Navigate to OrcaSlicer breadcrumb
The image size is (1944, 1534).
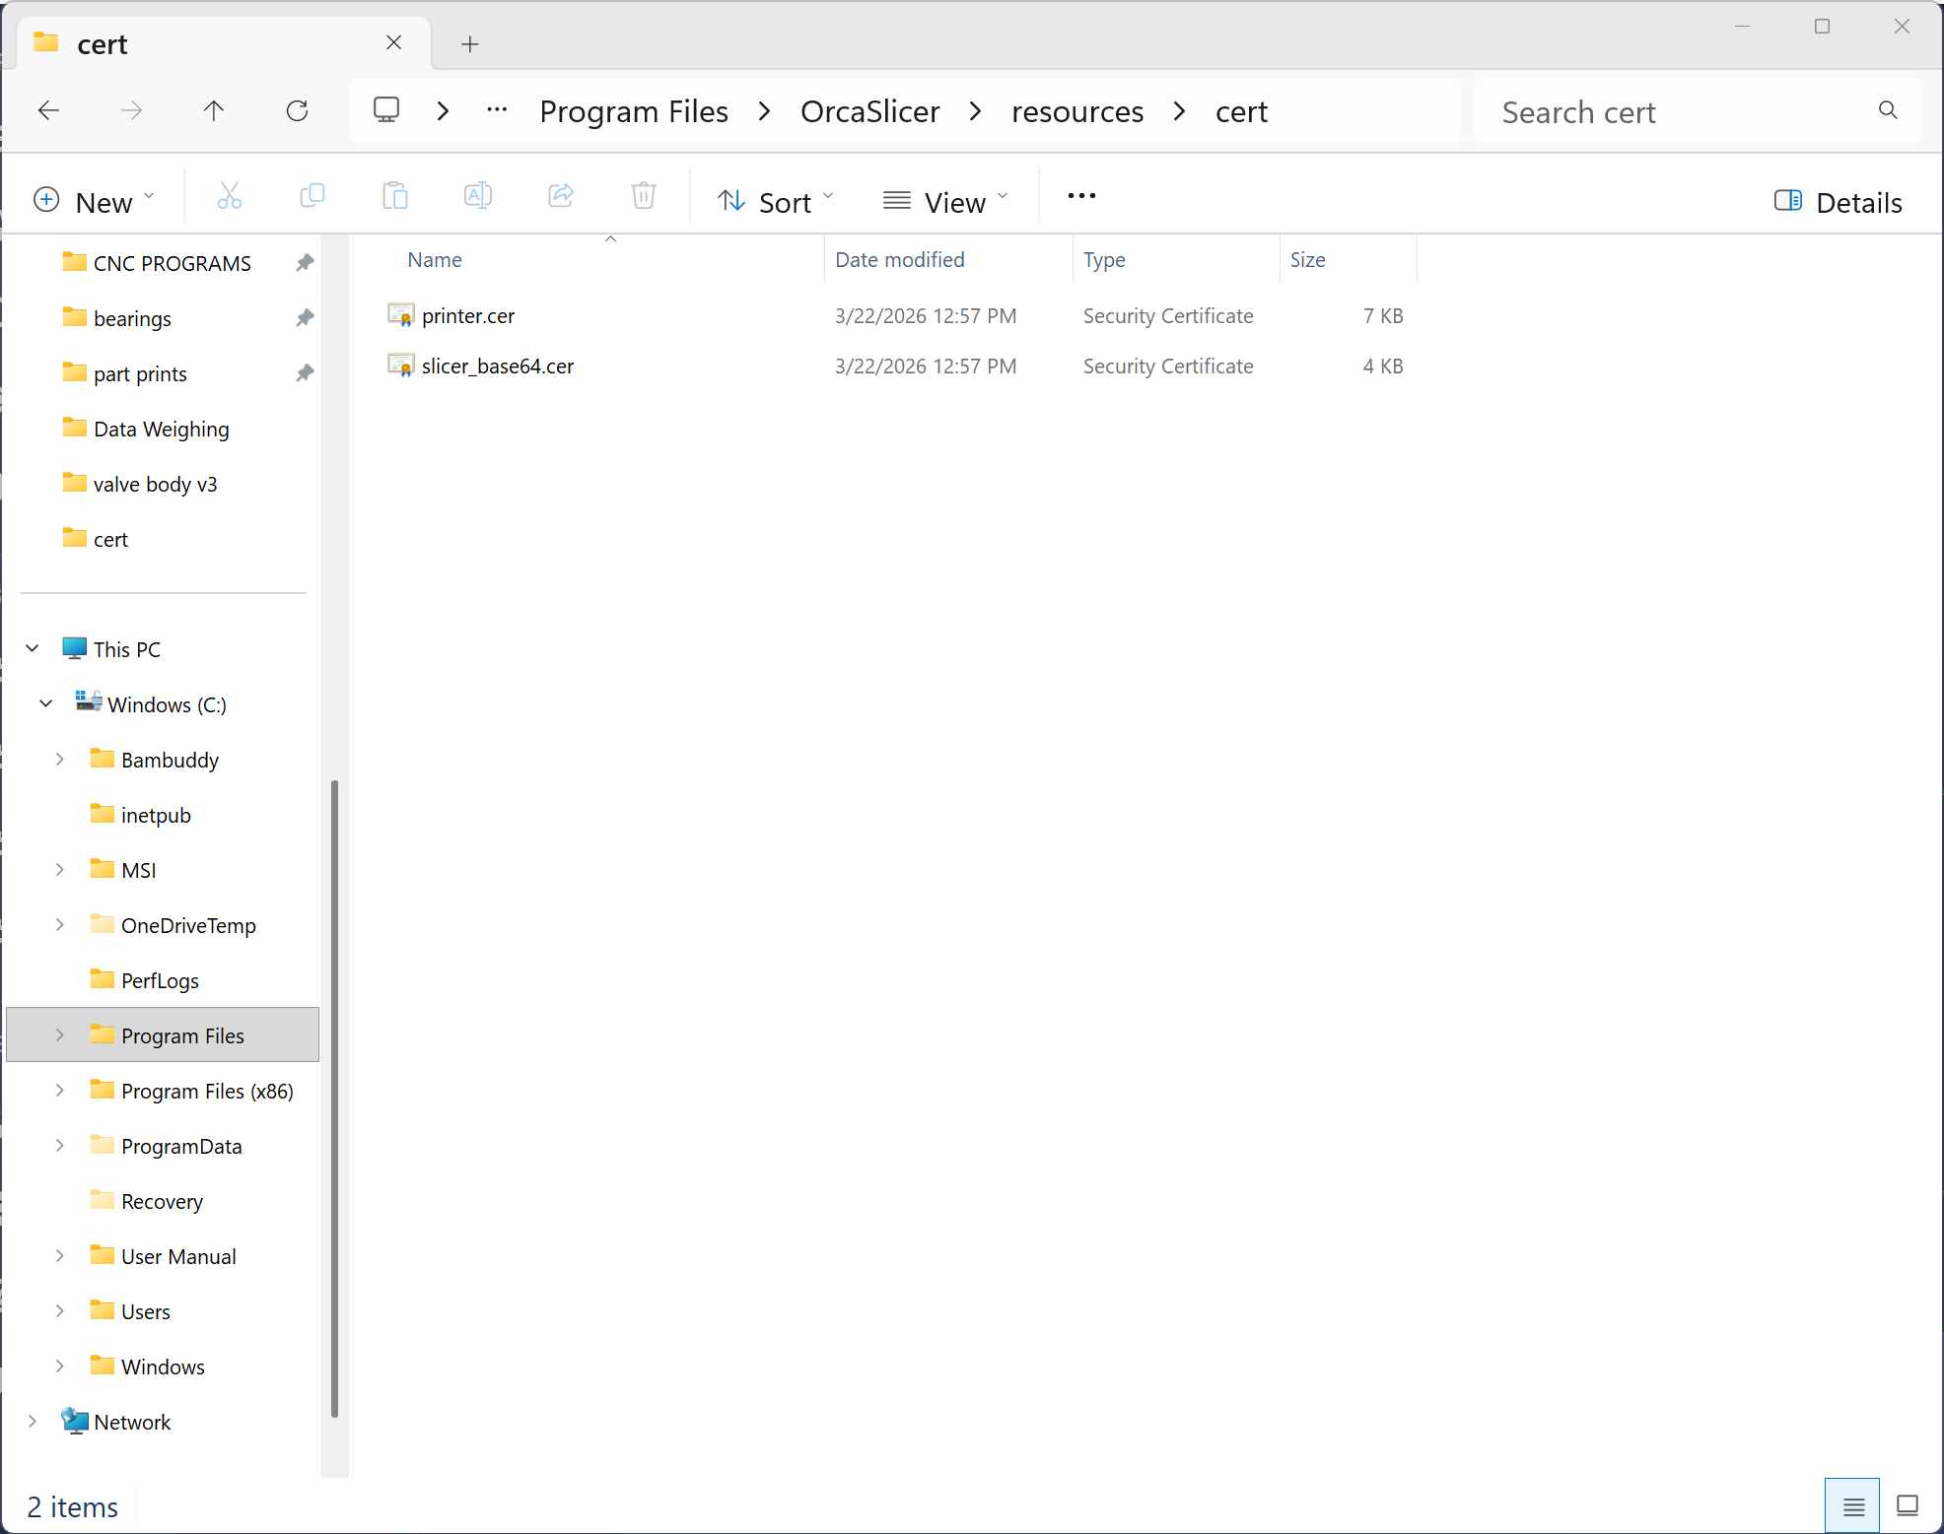pyautogui.click(x=869, y=111)
